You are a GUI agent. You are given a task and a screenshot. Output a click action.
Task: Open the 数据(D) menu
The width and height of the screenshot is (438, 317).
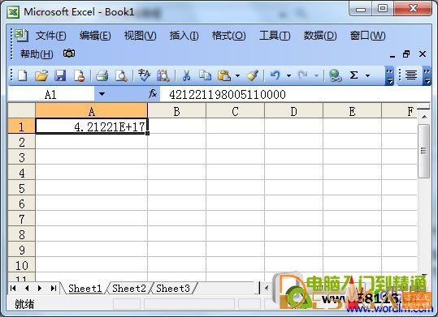click(x=320, y=36)
